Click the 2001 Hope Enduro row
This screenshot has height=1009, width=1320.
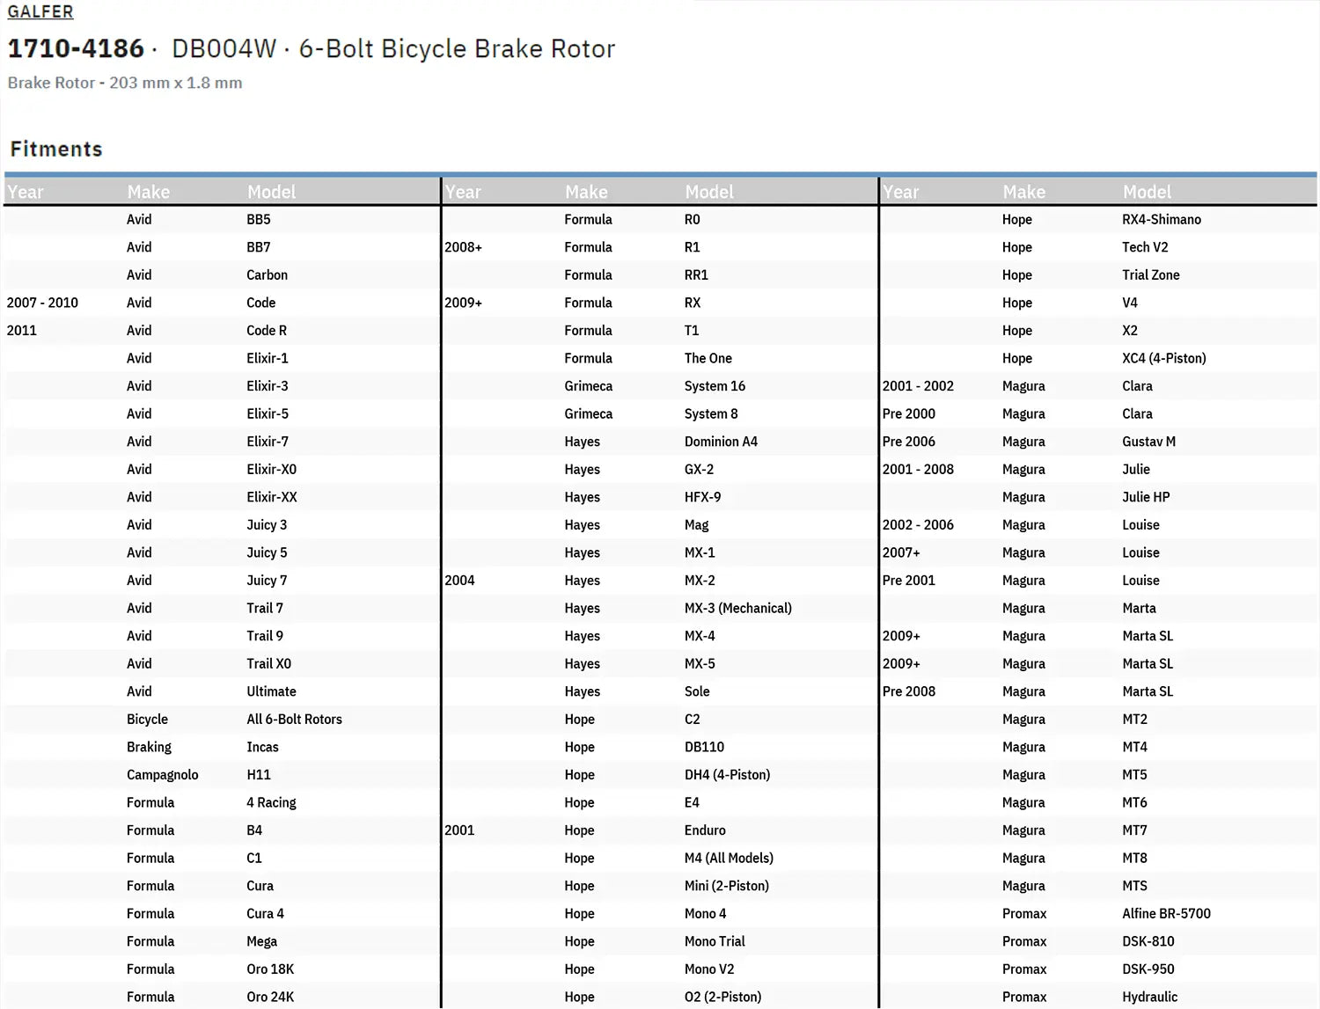[660, 830]
